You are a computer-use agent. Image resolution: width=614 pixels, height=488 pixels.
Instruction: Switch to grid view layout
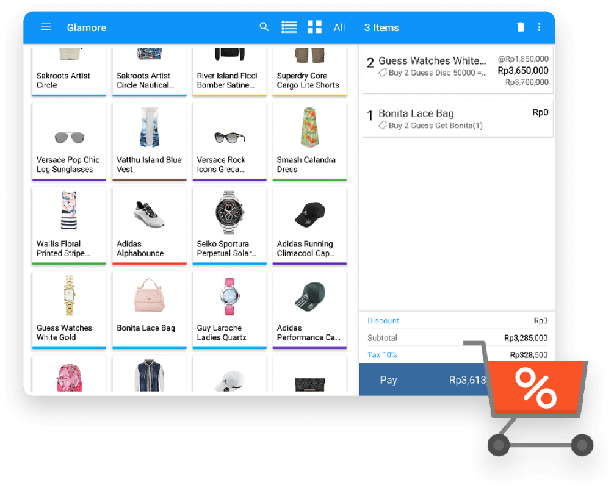314,27
